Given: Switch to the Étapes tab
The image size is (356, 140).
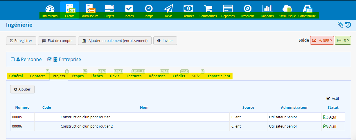Looking at the screenshot, I should (78, 76).
